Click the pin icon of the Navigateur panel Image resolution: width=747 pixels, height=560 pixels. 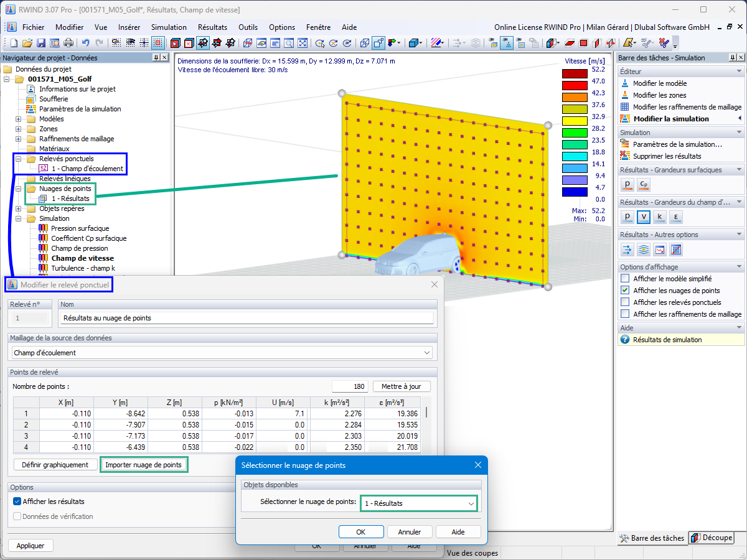pos(156,57)
